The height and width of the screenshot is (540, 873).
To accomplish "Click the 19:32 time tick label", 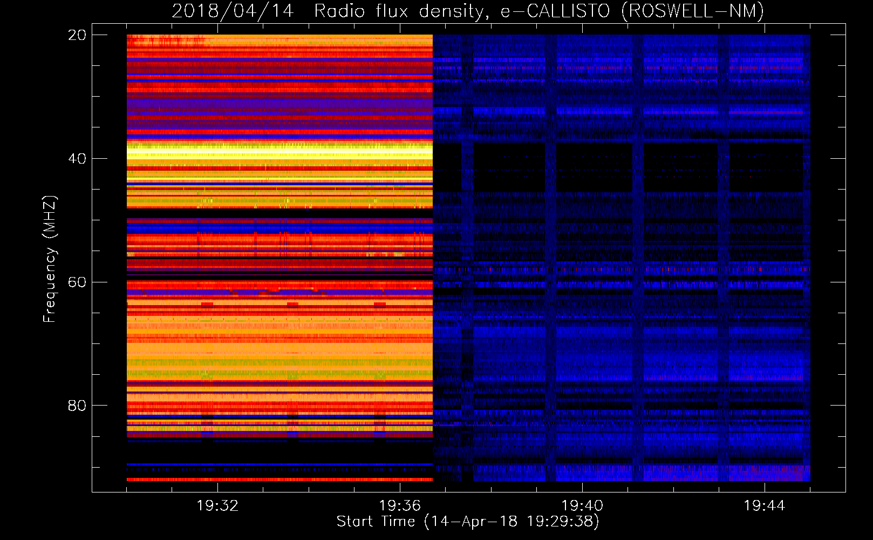I will 217,506.
